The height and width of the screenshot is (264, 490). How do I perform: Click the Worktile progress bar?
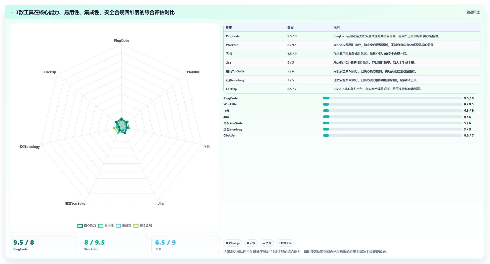392,104
